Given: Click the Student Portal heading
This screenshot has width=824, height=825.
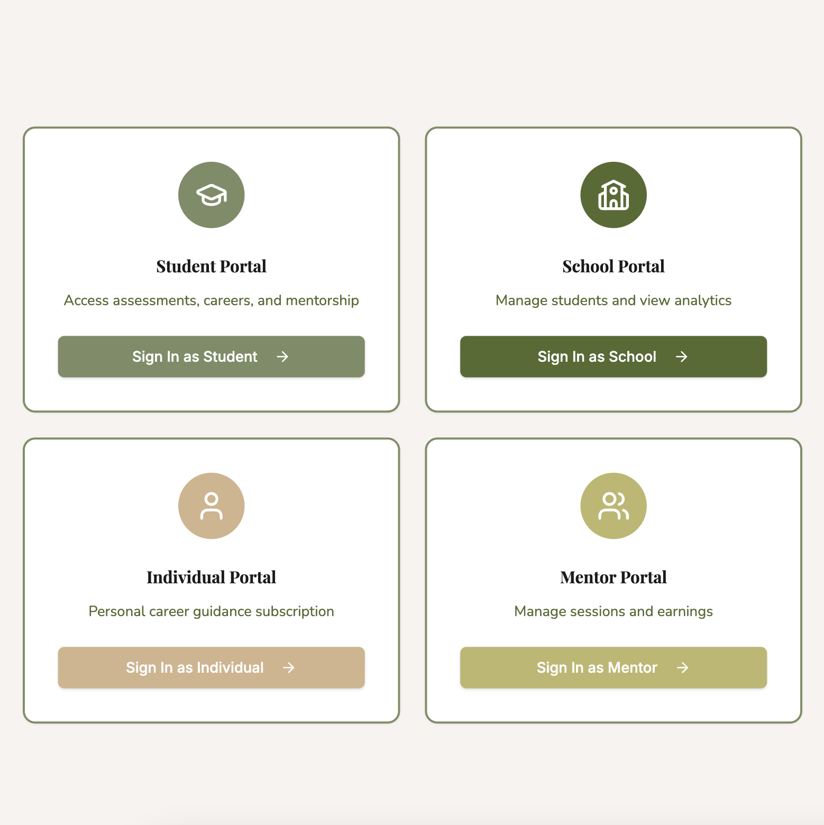Looking at the screenshot, I should point(211,266).
